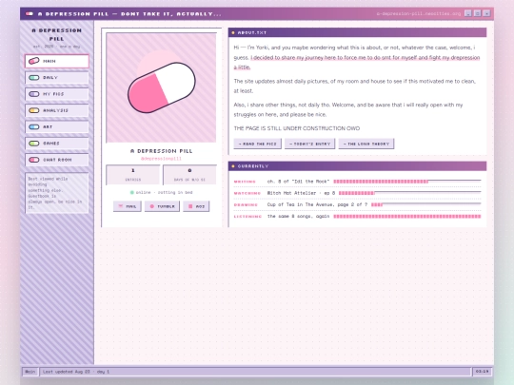Click the yellow dot on the about.txt header
The image size is (514, 385).
click(x=233, y=32)
